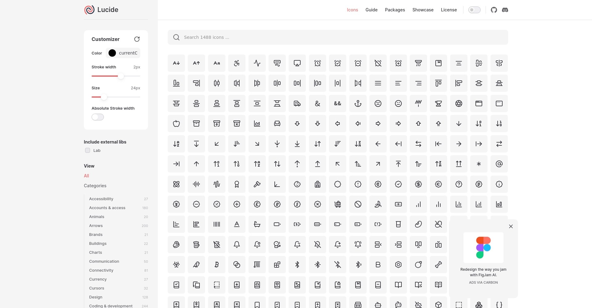Viewport: 592px width, 308px height.
Task: Select the bold B icon
Action: [378, 265]
